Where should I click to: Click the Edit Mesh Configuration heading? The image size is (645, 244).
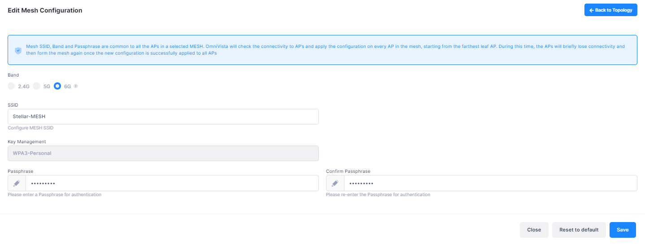45,10
